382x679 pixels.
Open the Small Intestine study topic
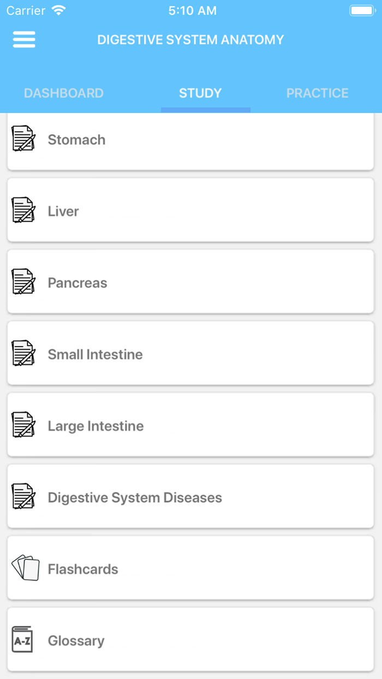click(x=191, y=354)
